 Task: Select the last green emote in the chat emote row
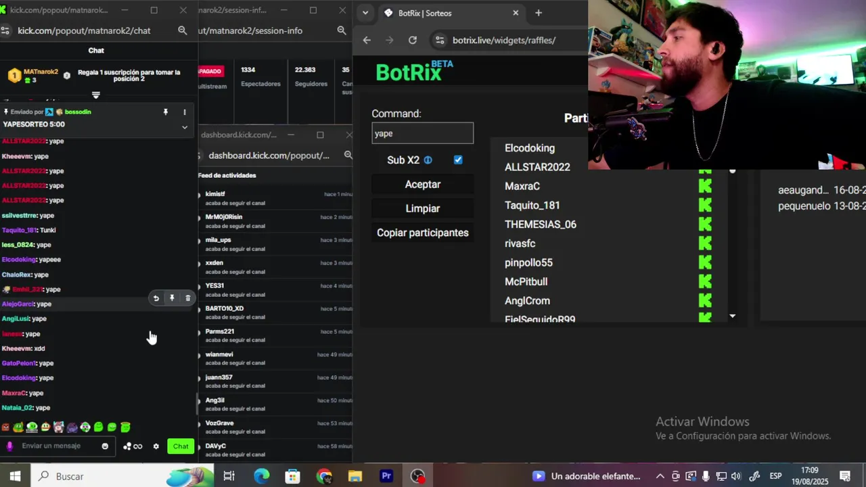125,427
